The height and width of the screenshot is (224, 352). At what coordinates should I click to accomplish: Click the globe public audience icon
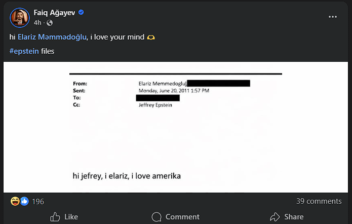coord(49,23)
